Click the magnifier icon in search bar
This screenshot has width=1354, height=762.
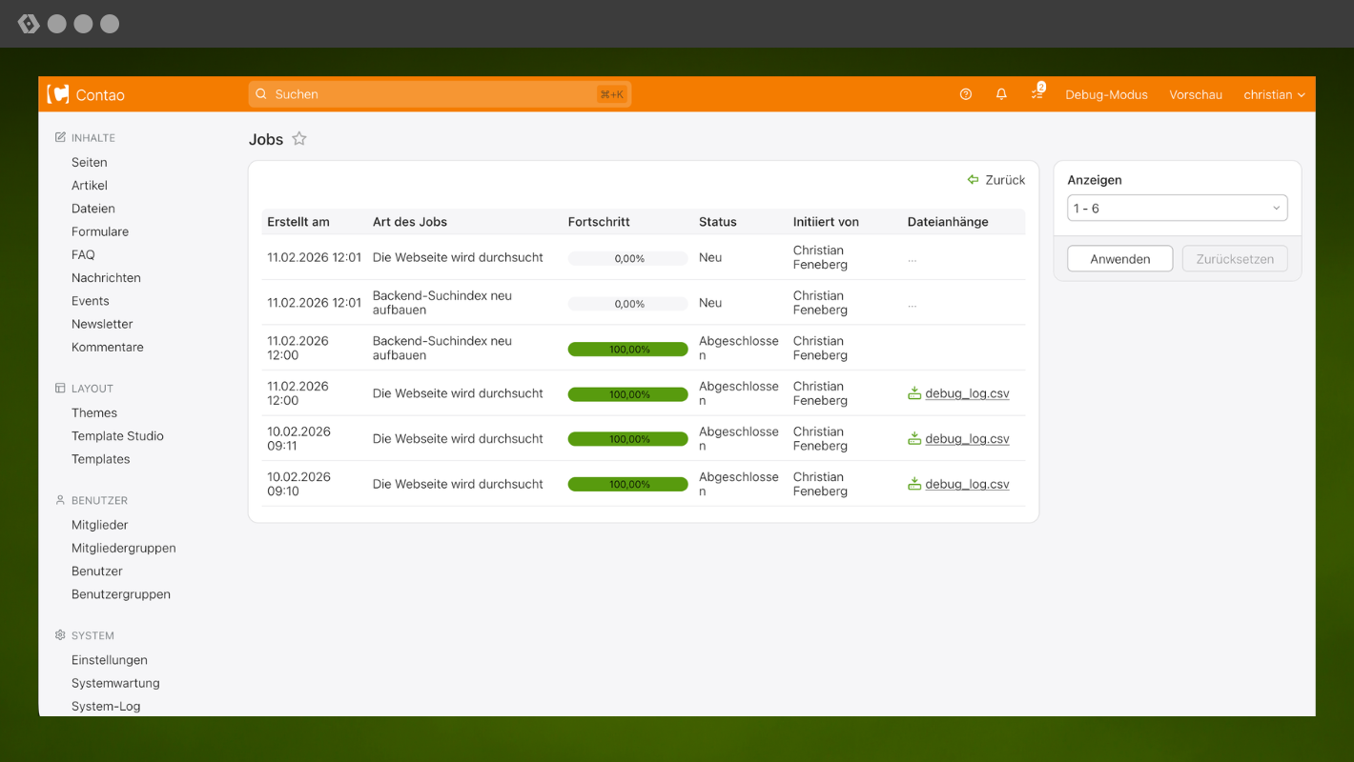coord(261,94)
